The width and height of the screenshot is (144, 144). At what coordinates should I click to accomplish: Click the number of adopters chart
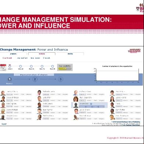[x=117, y=75]
